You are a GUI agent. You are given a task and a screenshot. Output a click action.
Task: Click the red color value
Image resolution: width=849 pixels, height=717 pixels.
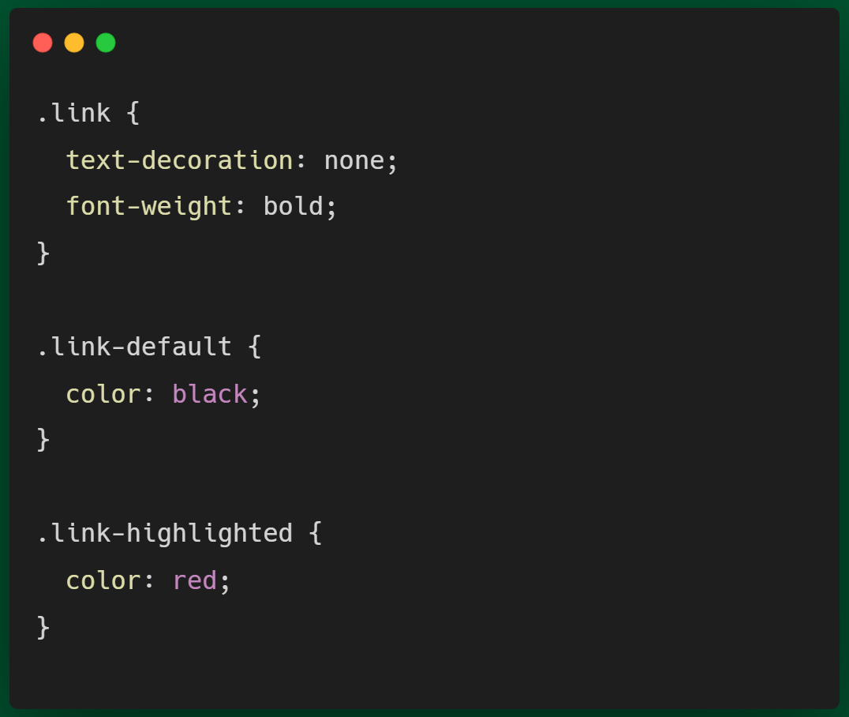coord(195,580)
